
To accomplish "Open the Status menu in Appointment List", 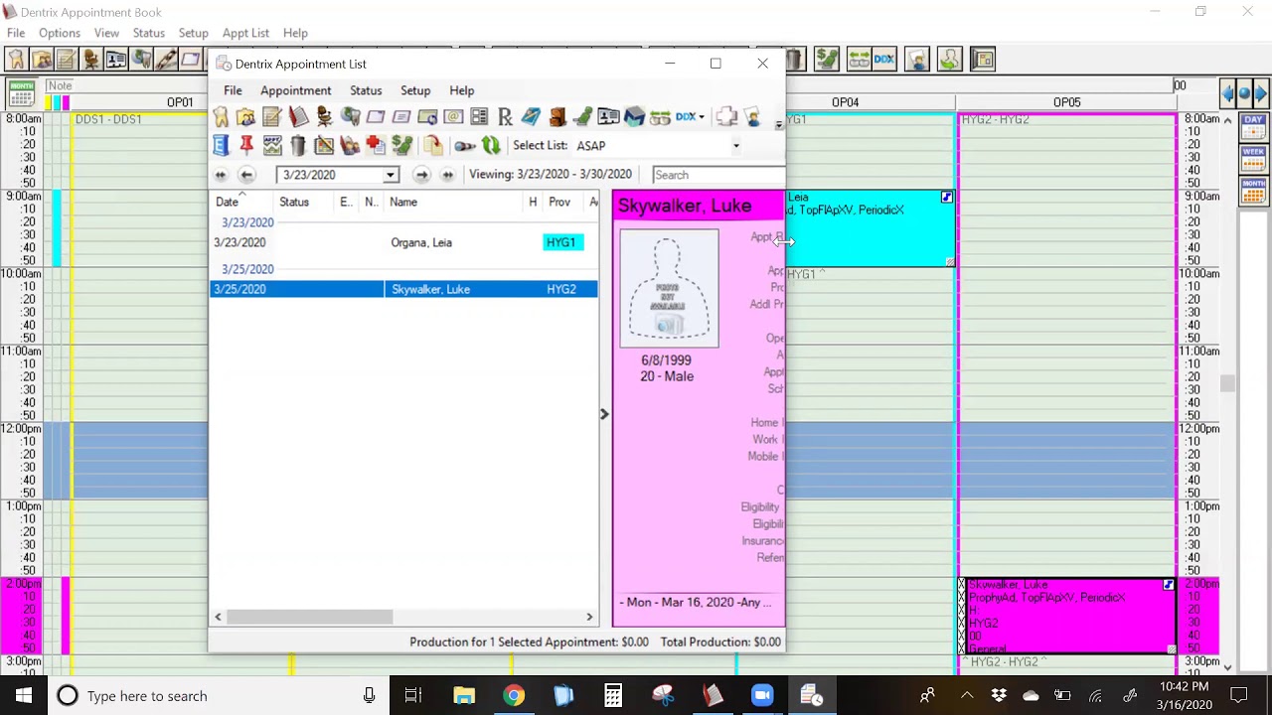I will [x=366, y=90].
